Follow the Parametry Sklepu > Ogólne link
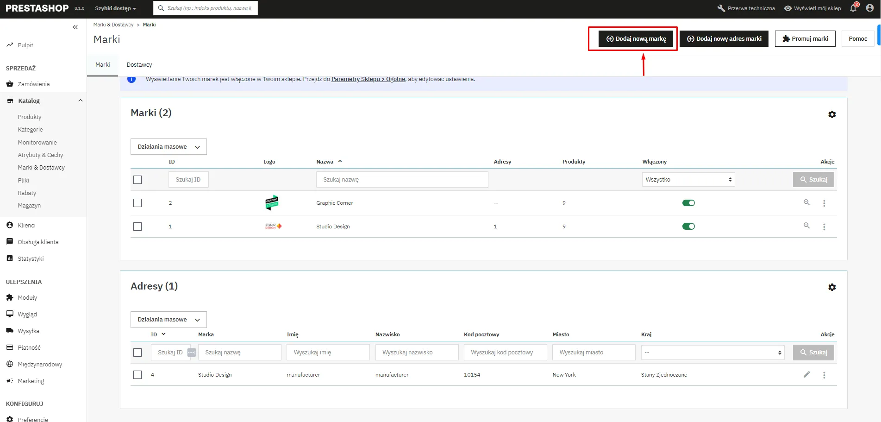Screen dimensions: 881x422 (368, 79)
